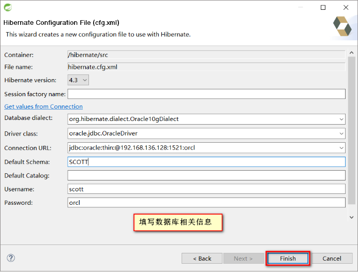Maximize the wizard window

pyautogui.click(x=323, y=8)
